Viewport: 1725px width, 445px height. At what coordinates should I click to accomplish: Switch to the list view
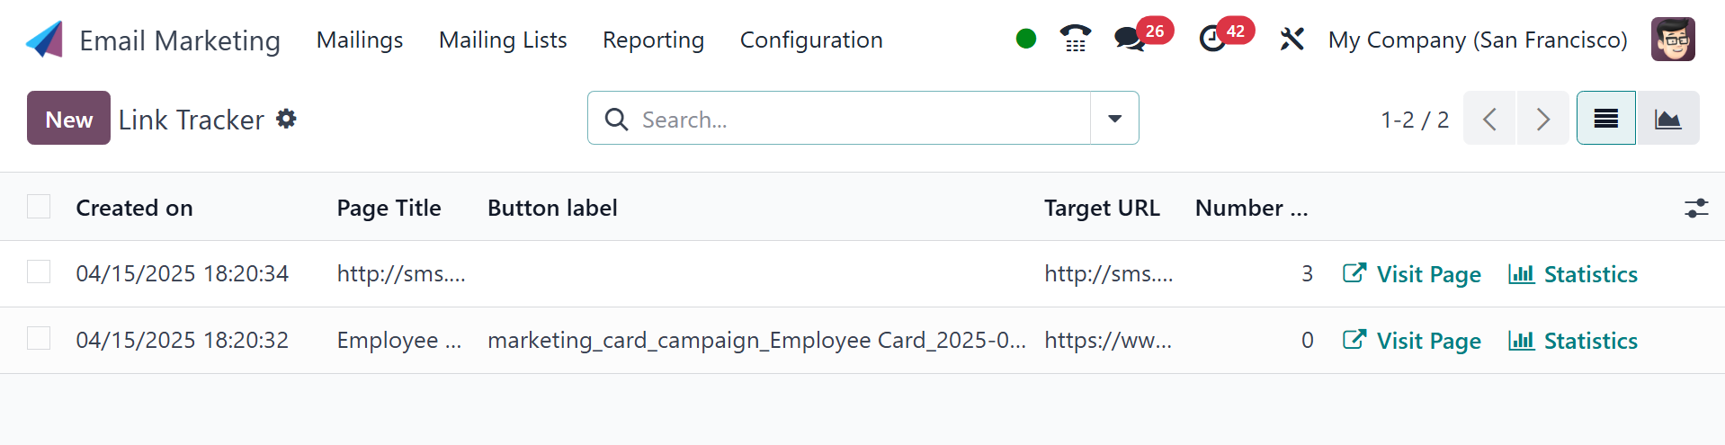tap(1605, 119)
